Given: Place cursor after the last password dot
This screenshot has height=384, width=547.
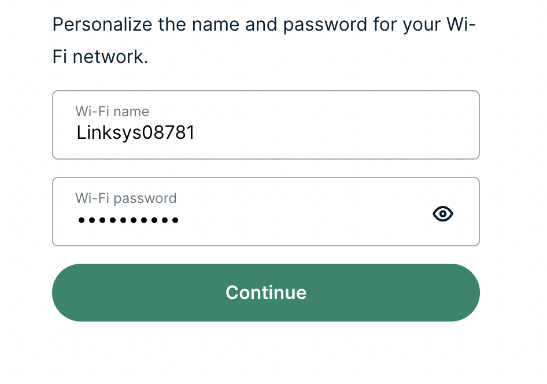Looking at the screenshot, I should coord(179,220).
